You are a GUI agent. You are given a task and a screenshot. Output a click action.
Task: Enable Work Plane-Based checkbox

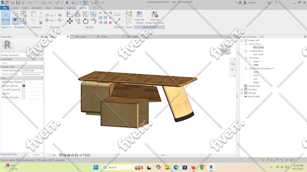click(x=24, y=82)
